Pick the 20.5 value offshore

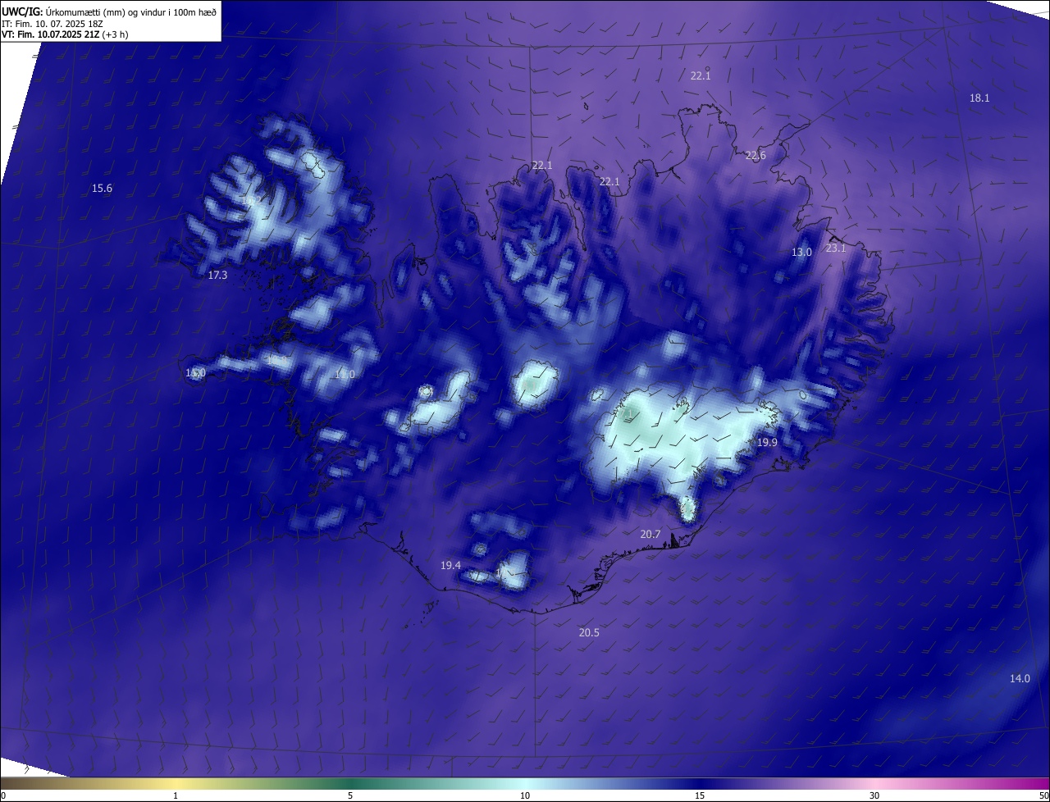[x=589, y=632]
